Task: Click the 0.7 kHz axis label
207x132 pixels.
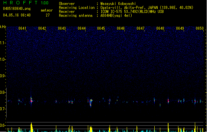Action: tap(3, 109)
